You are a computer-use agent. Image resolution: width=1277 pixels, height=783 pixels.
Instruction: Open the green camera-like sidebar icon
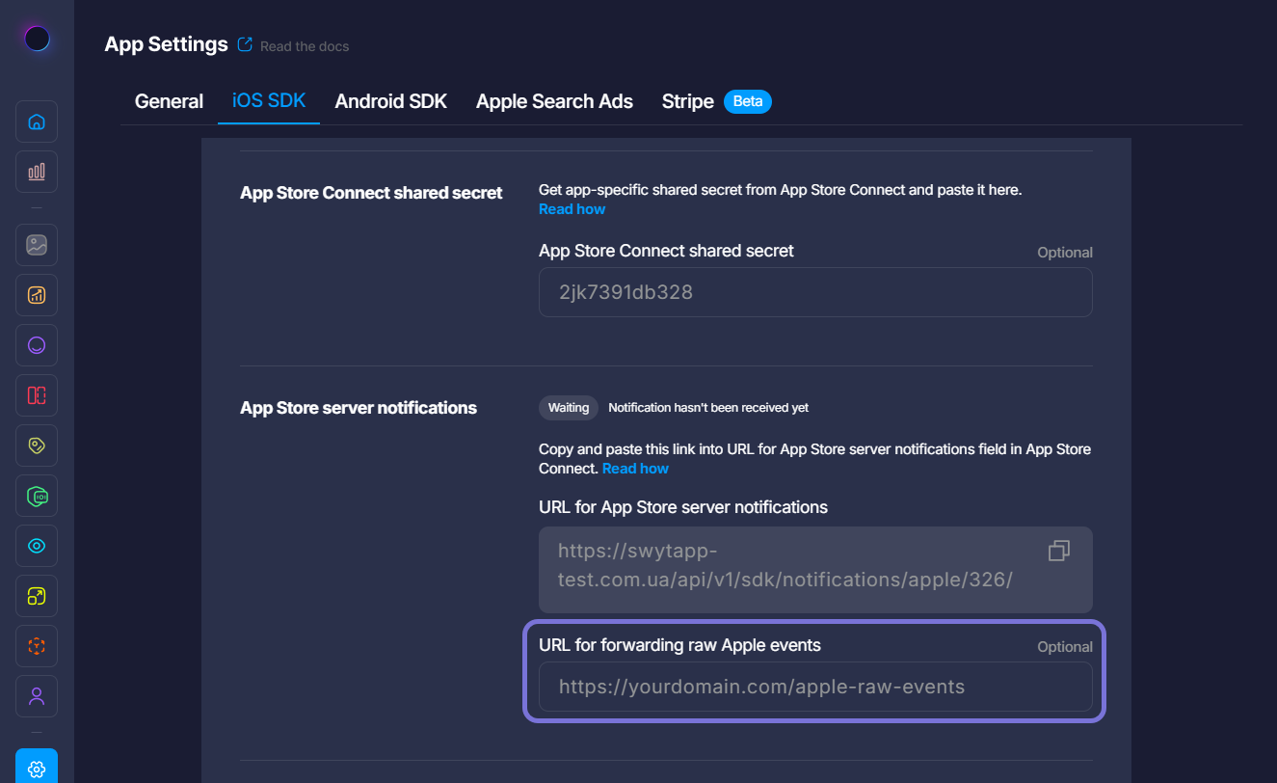click(37, 496)
